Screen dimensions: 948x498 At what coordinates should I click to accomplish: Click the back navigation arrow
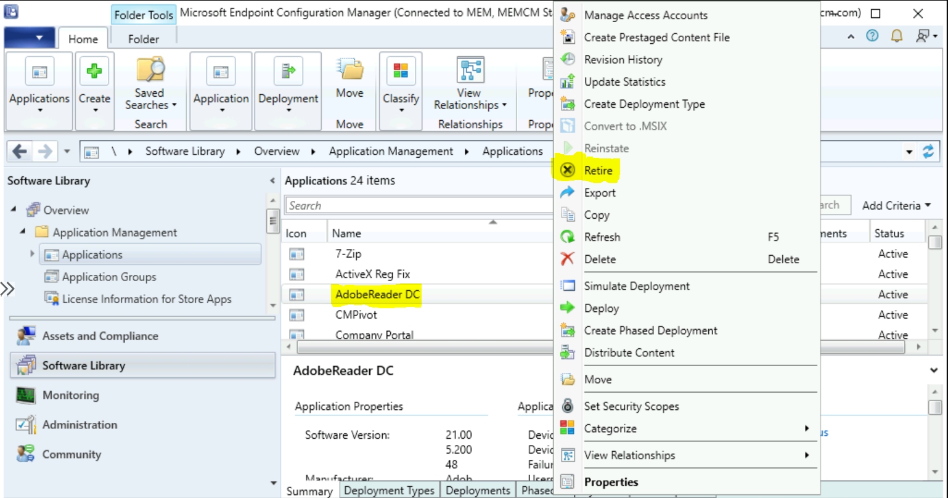coord(20,151)
